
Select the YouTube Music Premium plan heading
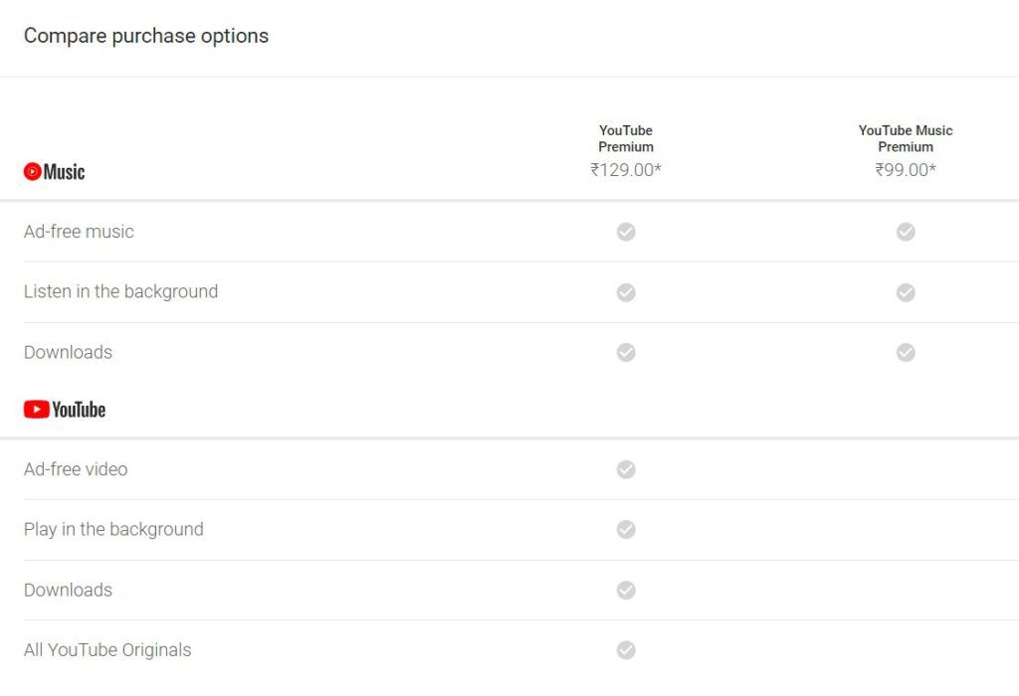point(906,138)
